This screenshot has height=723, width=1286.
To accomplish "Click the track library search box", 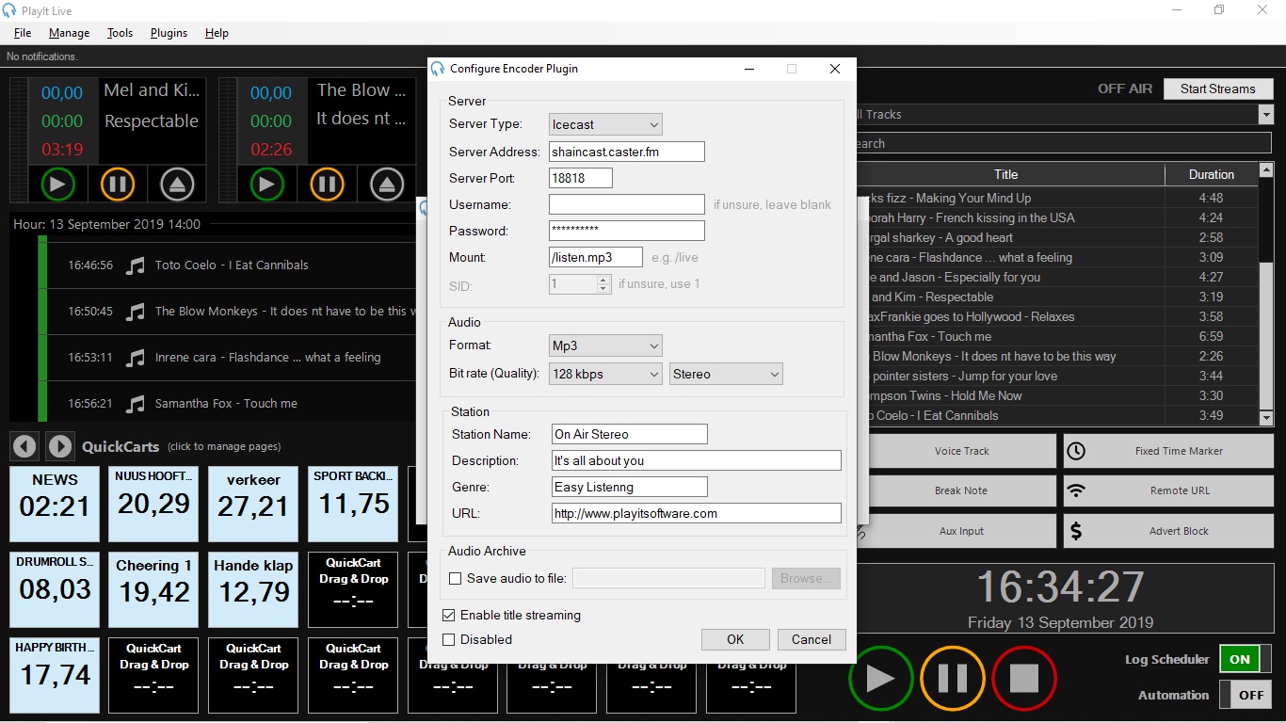I will 1064,144.
